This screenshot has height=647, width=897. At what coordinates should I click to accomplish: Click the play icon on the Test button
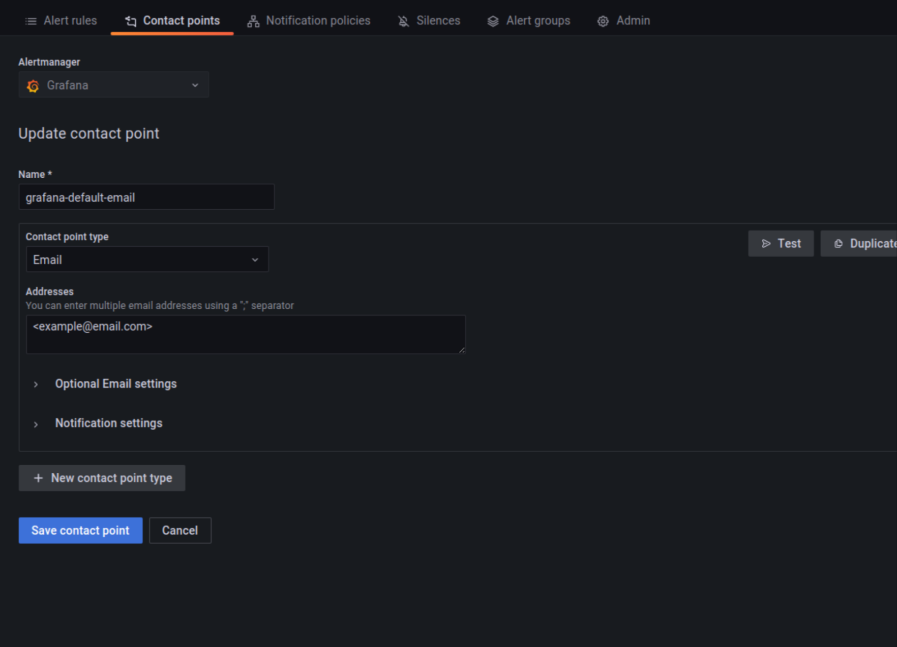click(x=766, y=244)
